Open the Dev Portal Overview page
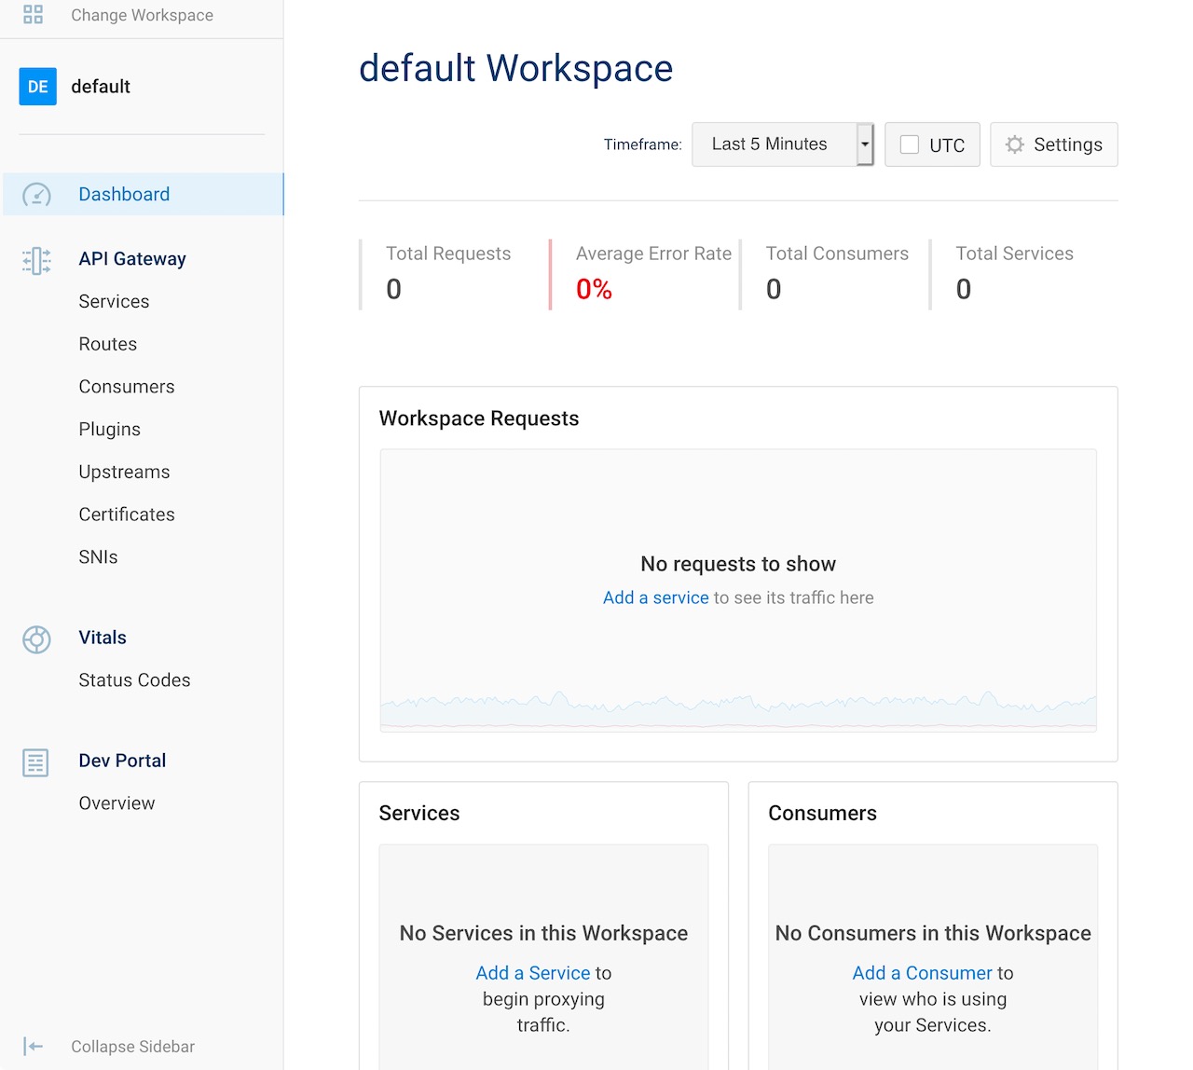The height and width of the screenshot is (1070, 1193). coord(117,803)
